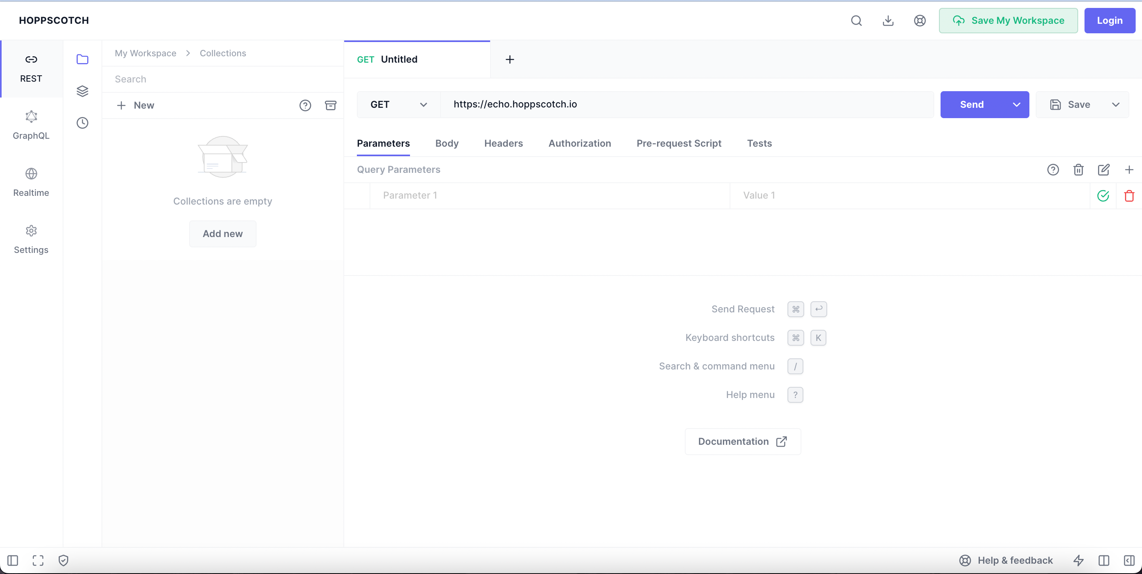Expand the GET method dropdown
1142x574 pixels.
[x=398, y=104]
